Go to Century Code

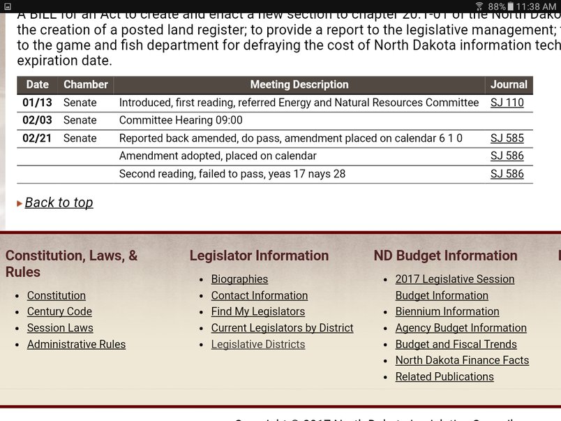pos(59,311)
